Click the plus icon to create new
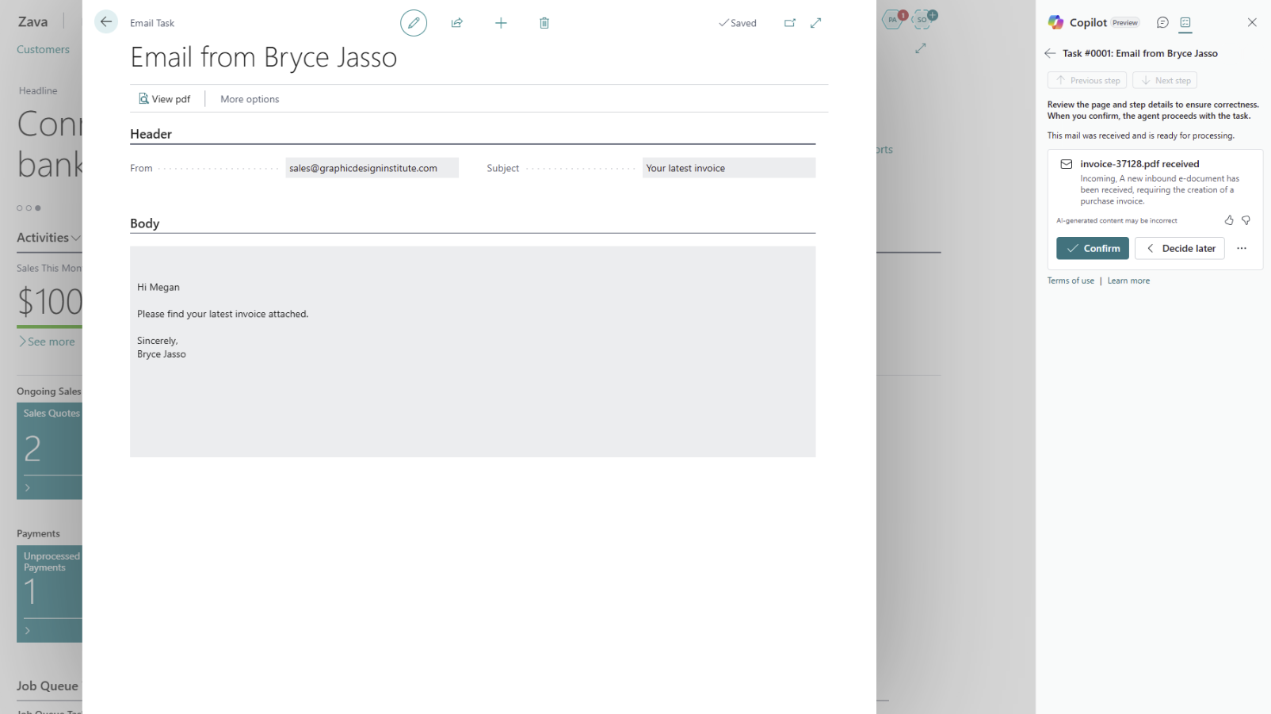 click(x=501, y=23)
